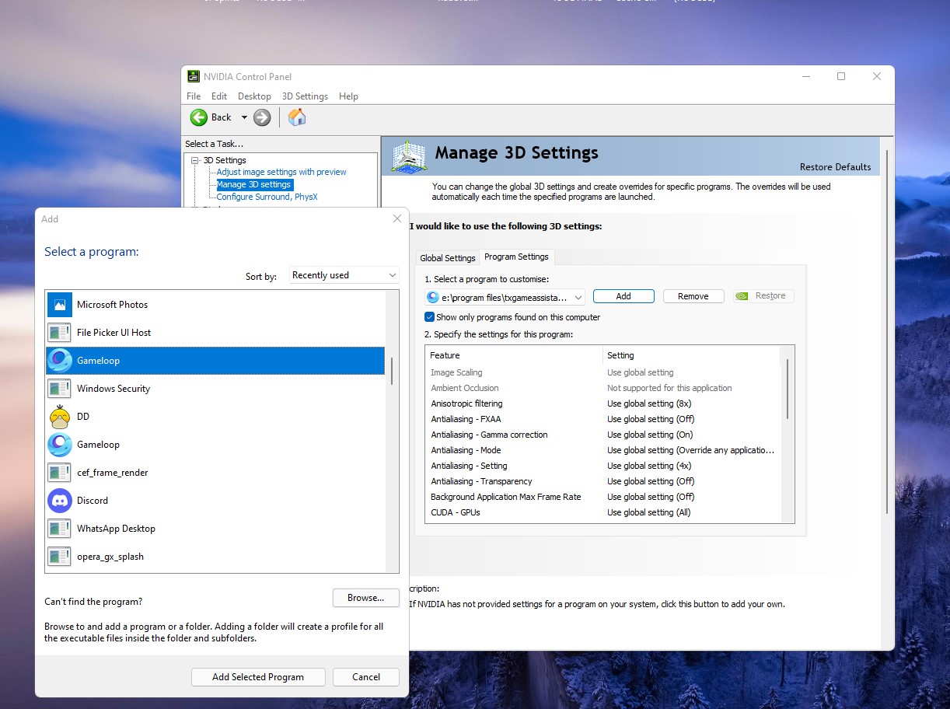The image size is (950, 709).
Task: Toggle Show only programs found on this computer
Action: (429, 317)
